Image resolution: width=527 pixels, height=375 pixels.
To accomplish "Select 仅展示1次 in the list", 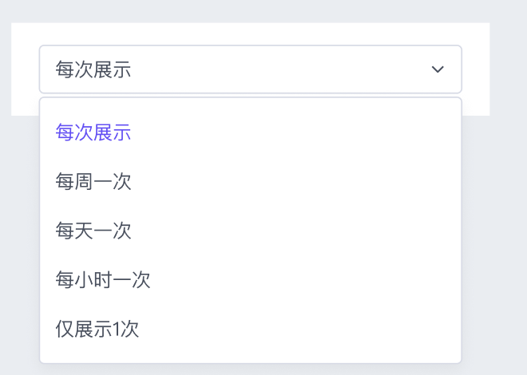I will 97,329.
